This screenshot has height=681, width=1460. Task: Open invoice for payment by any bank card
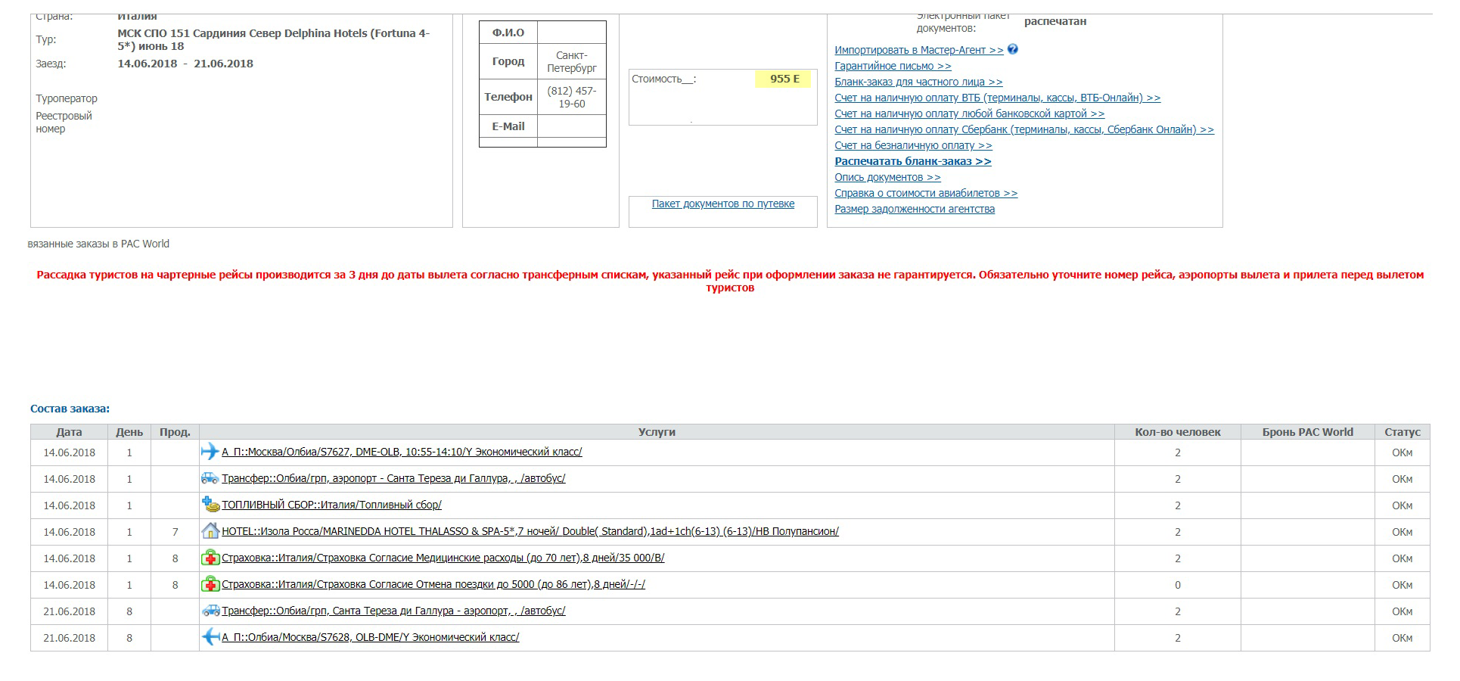coord(969,113)
